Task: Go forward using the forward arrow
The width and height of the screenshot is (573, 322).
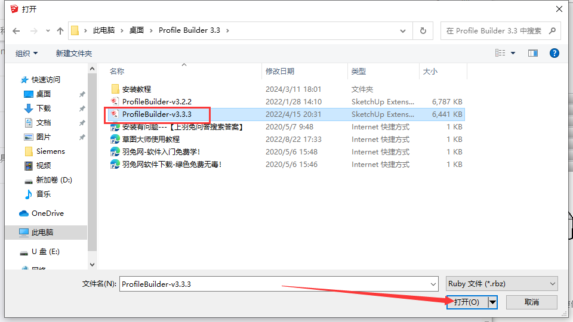Action: pos(33,31)
